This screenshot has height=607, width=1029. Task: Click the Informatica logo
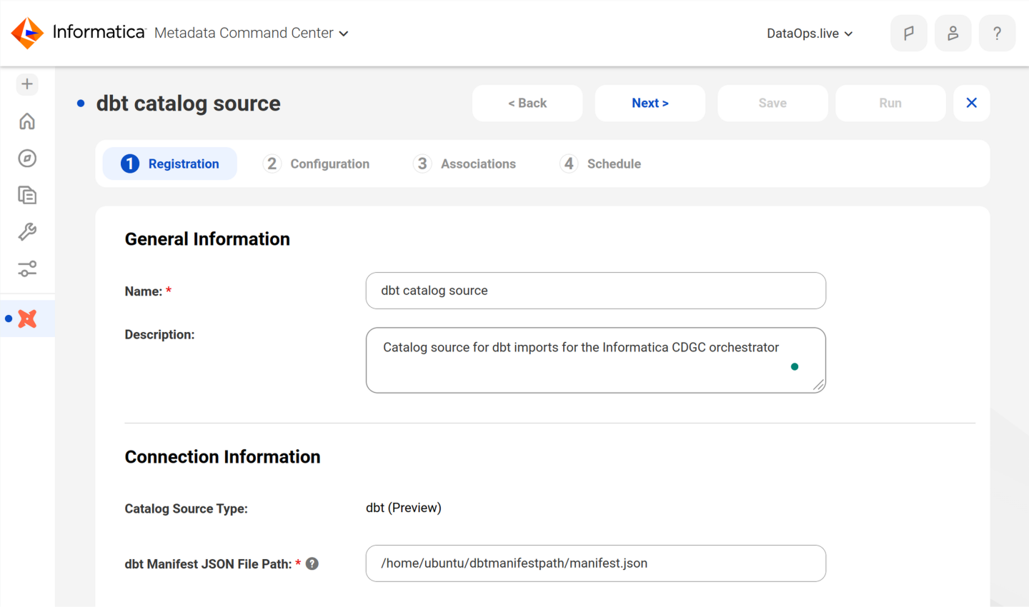point(78,33)
